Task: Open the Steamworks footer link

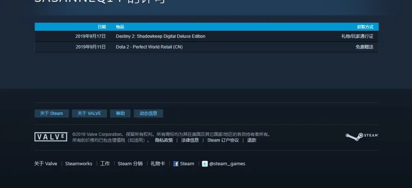Action: 79,164
